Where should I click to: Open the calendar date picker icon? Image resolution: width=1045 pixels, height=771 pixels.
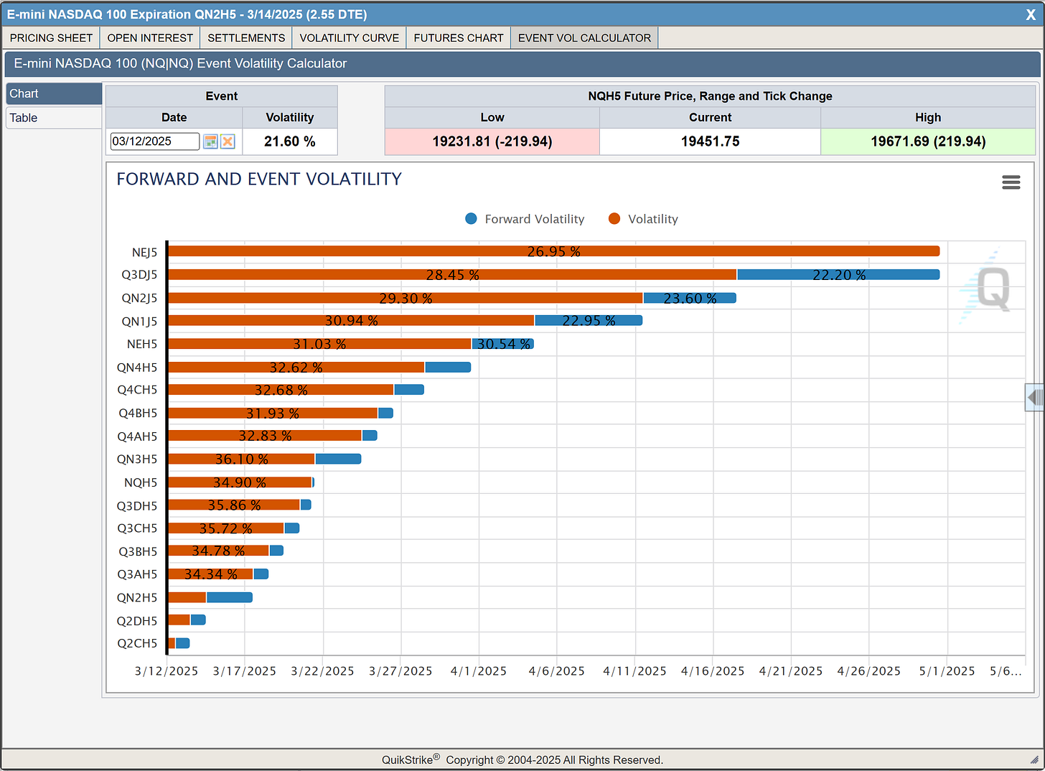coord(210,141)
